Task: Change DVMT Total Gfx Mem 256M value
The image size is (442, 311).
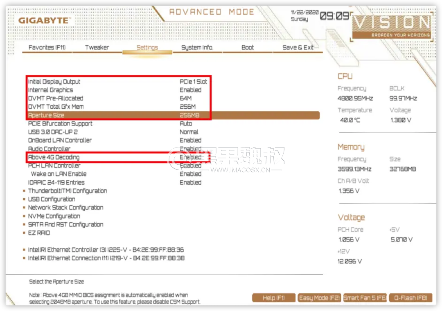Action: point(188,107)
